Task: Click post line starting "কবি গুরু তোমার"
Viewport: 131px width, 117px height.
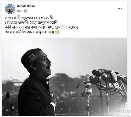Action: 42,27
